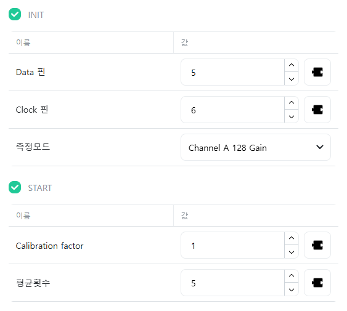Screen dimensions: 347x311
Task: Decrease the Clock 핀 value with down arrow
Action: click(x=292, y=116)
